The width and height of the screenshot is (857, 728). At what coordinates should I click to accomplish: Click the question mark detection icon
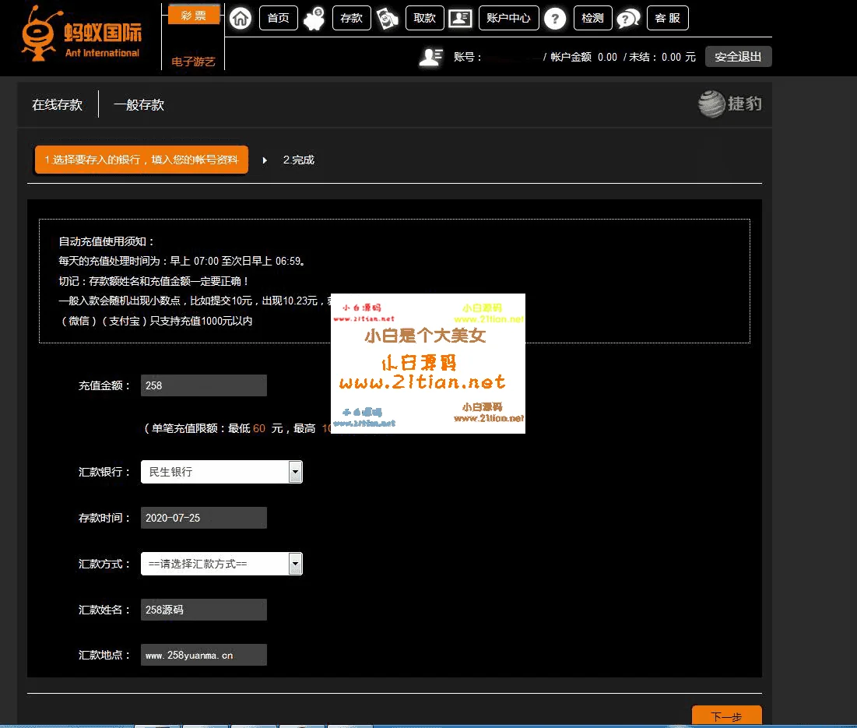(x=554, y=18)
